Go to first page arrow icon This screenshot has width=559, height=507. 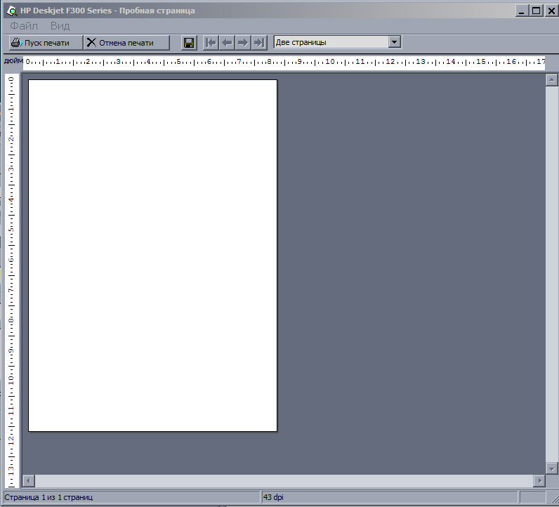211,43
